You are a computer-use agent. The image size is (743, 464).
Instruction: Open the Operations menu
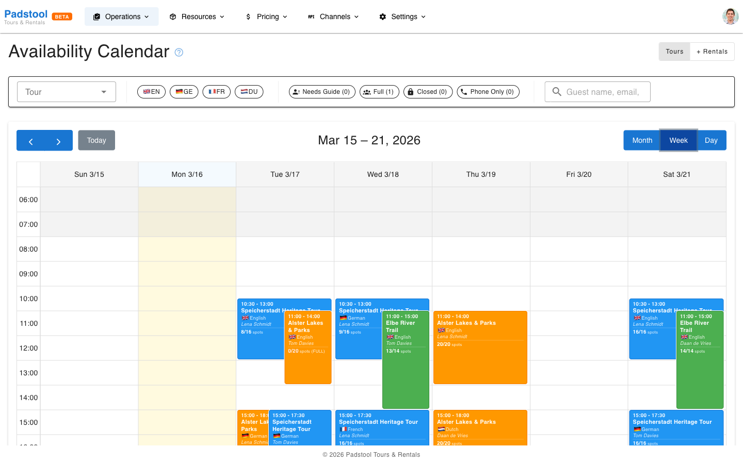[121, 16]
